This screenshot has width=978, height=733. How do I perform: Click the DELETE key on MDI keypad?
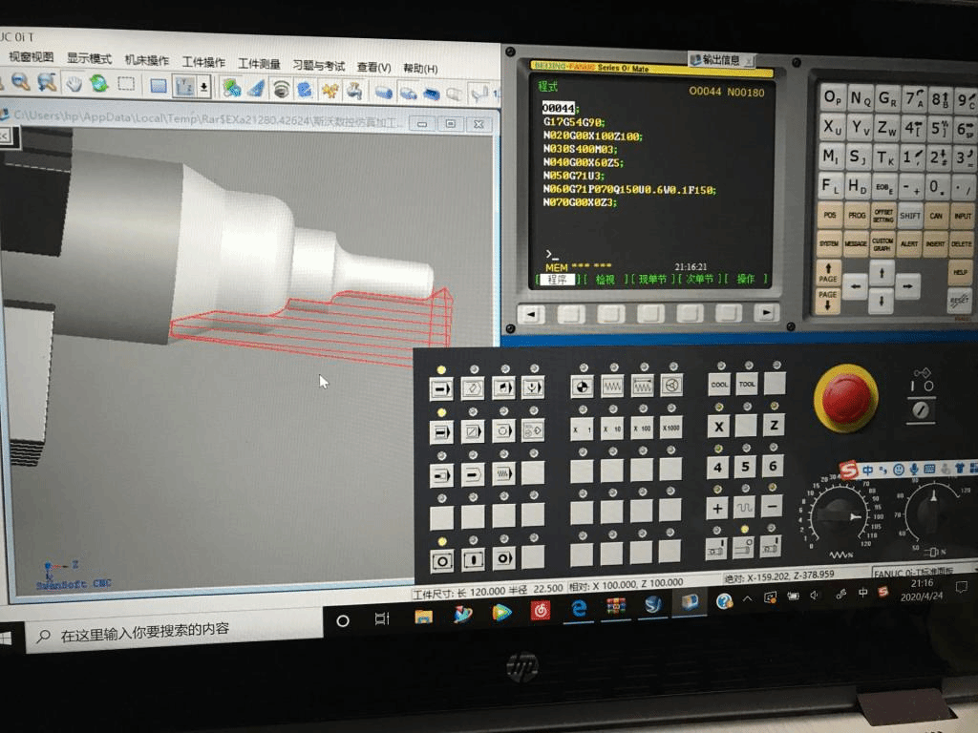[961, 243]
